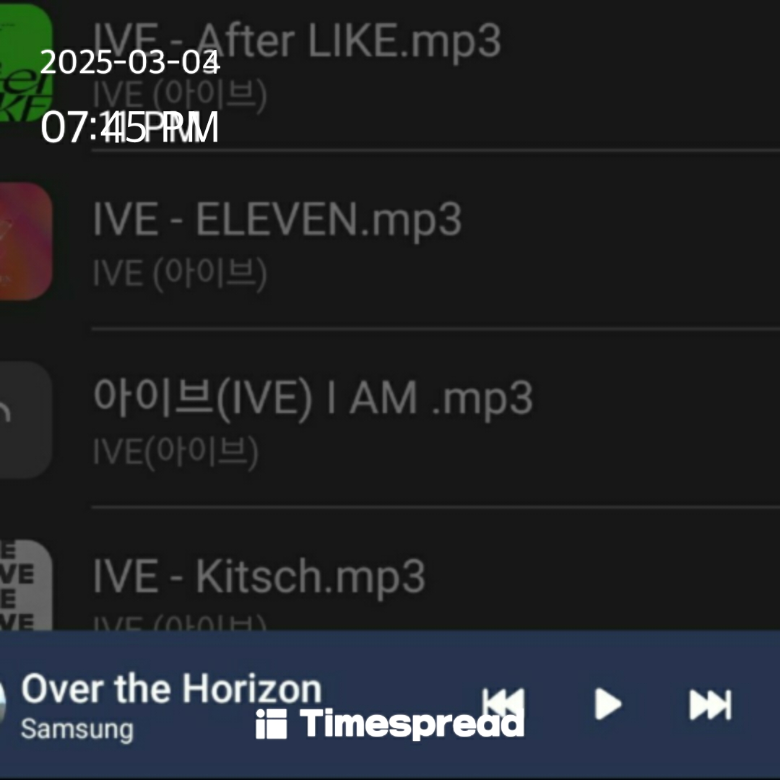Go back to the previous track
This screenshot has width=780, height=780.
click(x=503, y=703)
